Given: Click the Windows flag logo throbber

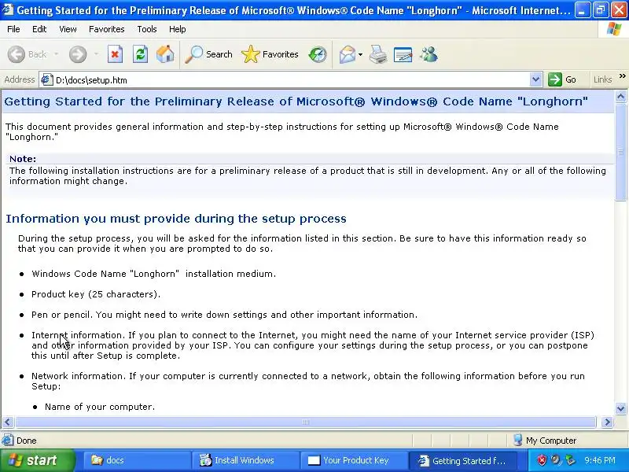Looking at the screenshot, I should [613, 29].
